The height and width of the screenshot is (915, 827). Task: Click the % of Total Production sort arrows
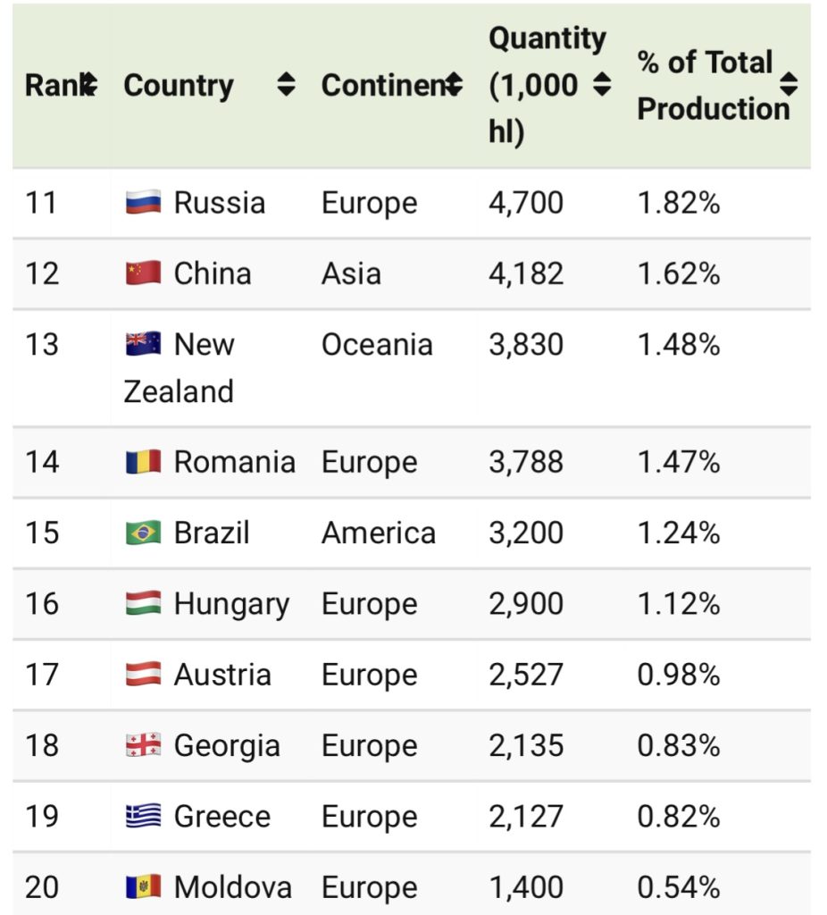789,85
